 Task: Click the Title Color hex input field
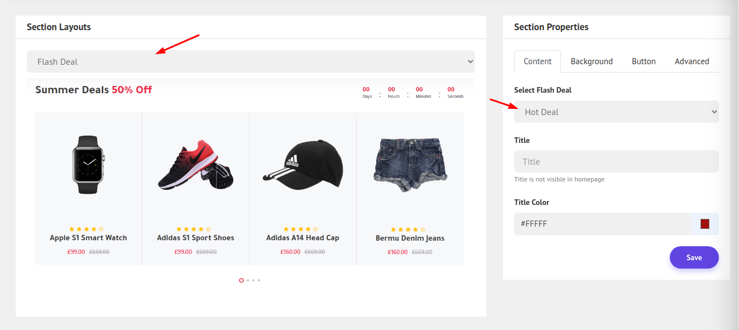coord(602,223)
